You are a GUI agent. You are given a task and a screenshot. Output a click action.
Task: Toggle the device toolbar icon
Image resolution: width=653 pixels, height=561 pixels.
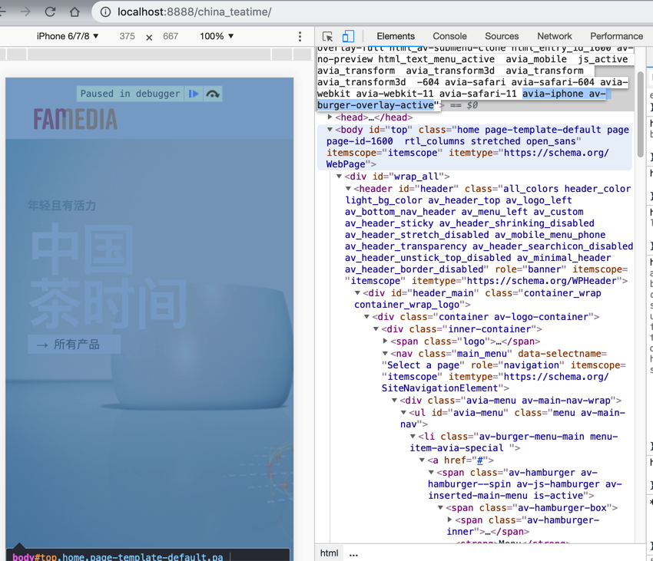pyautogui.click(x=348, y=37)
